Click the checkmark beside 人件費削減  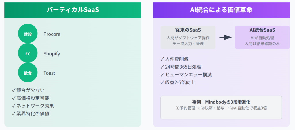point(162,59)
